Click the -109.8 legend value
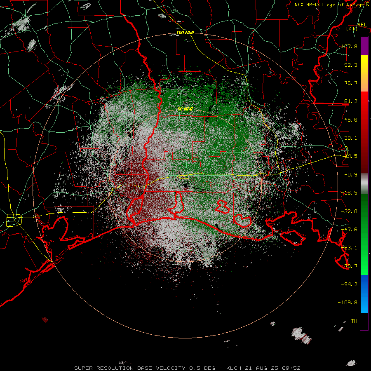The width and height of the screenshot is (371, 371). pyautogui.click(x=348, y=303)
